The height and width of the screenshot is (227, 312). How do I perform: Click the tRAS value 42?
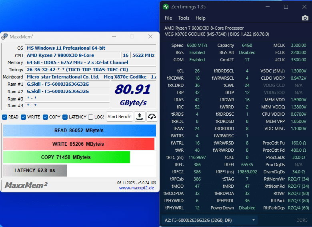click(x=197, y=100)
